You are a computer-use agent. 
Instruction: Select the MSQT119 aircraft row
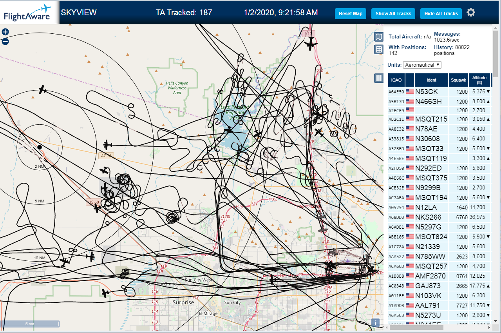440,158
